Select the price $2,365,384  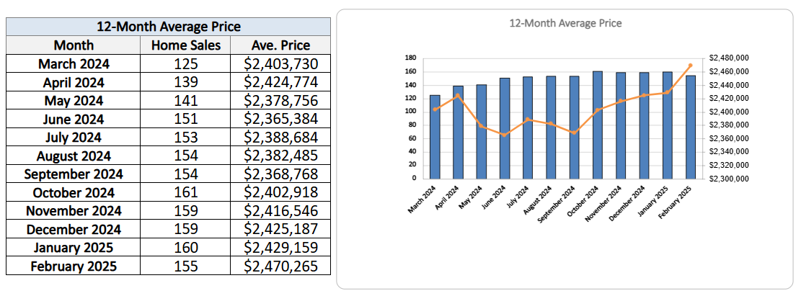point(281,119)
